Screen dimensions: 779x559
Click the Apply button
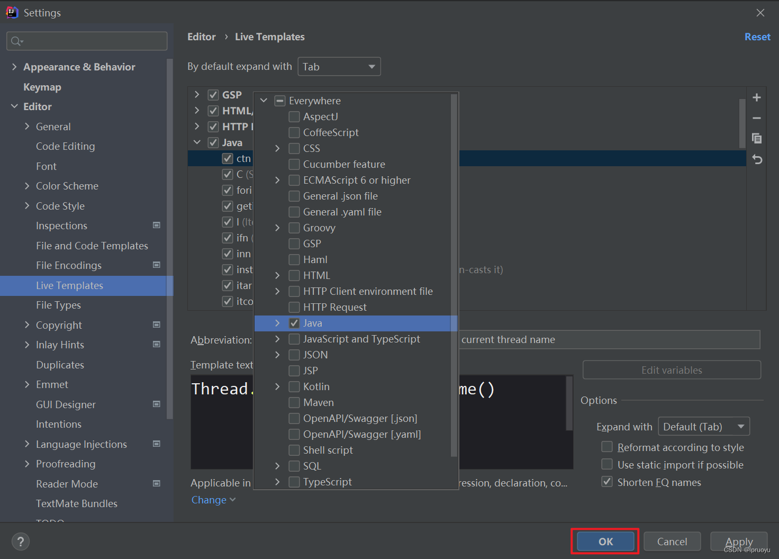[739, 542]
